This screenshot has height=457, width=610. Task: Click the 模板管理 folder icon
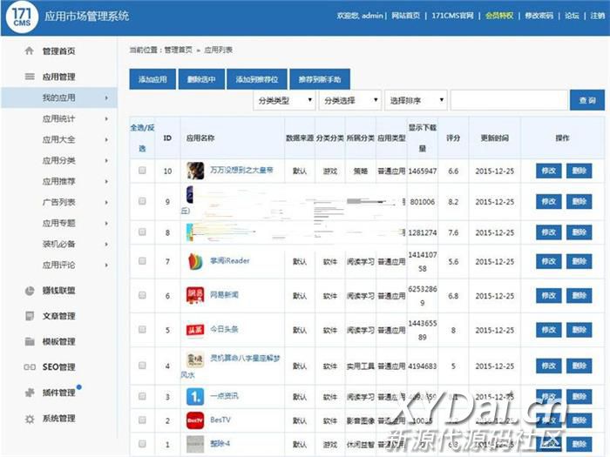[30, 341]
